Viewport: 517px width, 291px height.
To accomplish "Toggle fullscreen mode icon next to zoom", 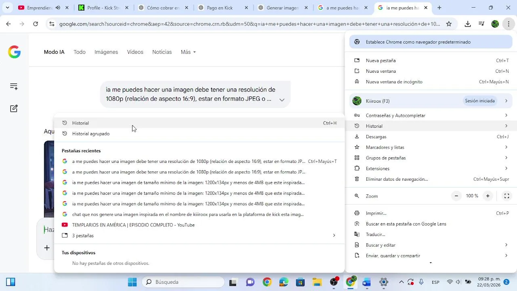I will click(506, 196).
